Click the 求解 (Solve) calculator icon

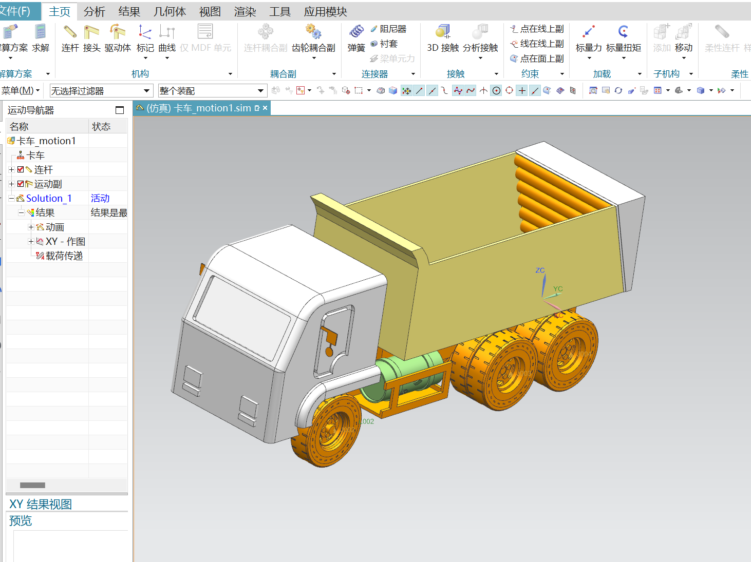click(41, 32)
